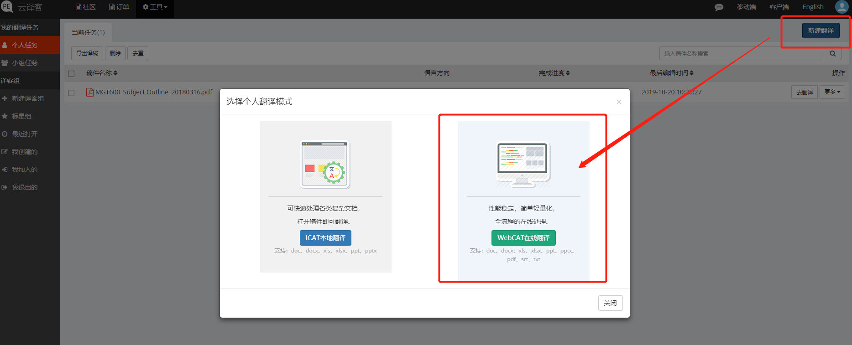Sort by 最后编辑时间 column arrows
The image size is (852, 345).
click(x=691, y=73)
